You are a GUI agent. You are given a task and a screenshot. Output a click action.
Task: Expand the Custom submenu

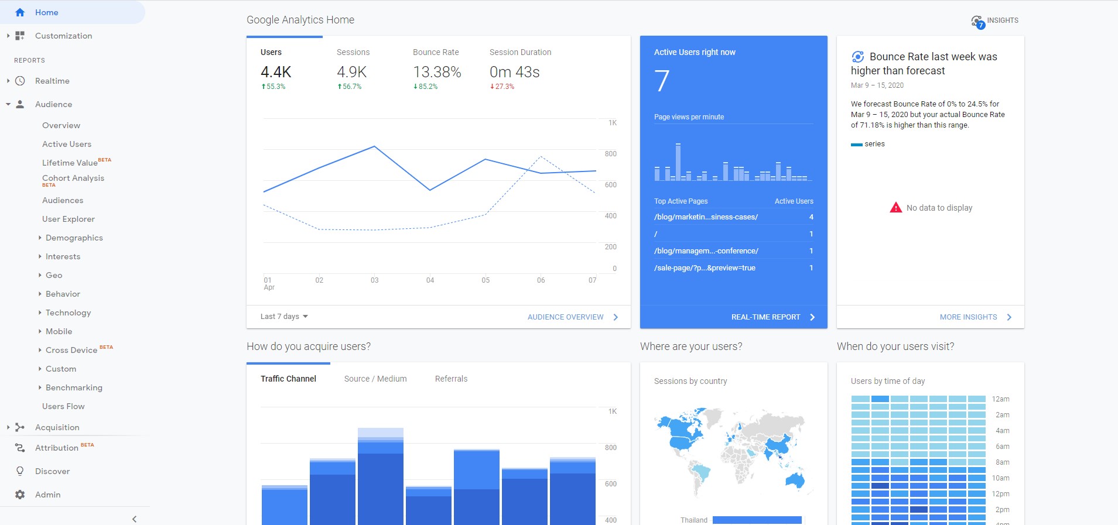pos(40,369)
